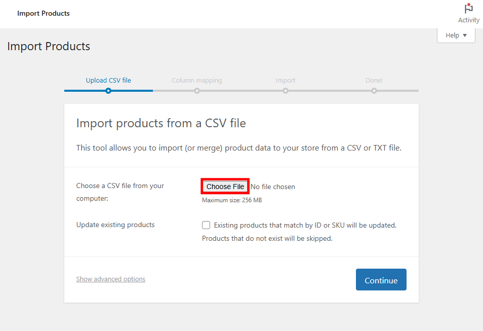Click the Import step circle
This screenshot has width=483, height=331.
click(286, 91)
